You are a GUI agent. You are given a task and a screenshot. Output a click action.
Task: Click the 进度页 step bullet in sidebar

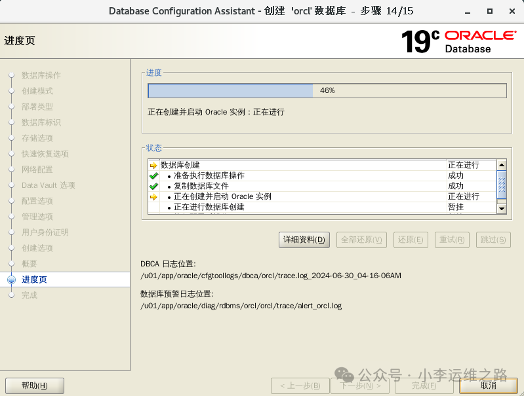click(x=12, y=279)
